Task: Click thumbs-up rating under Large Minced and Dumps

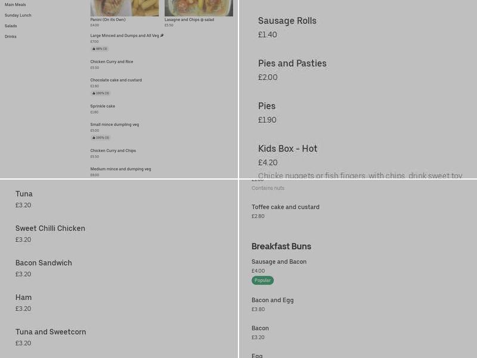Action: coord(100,49)
